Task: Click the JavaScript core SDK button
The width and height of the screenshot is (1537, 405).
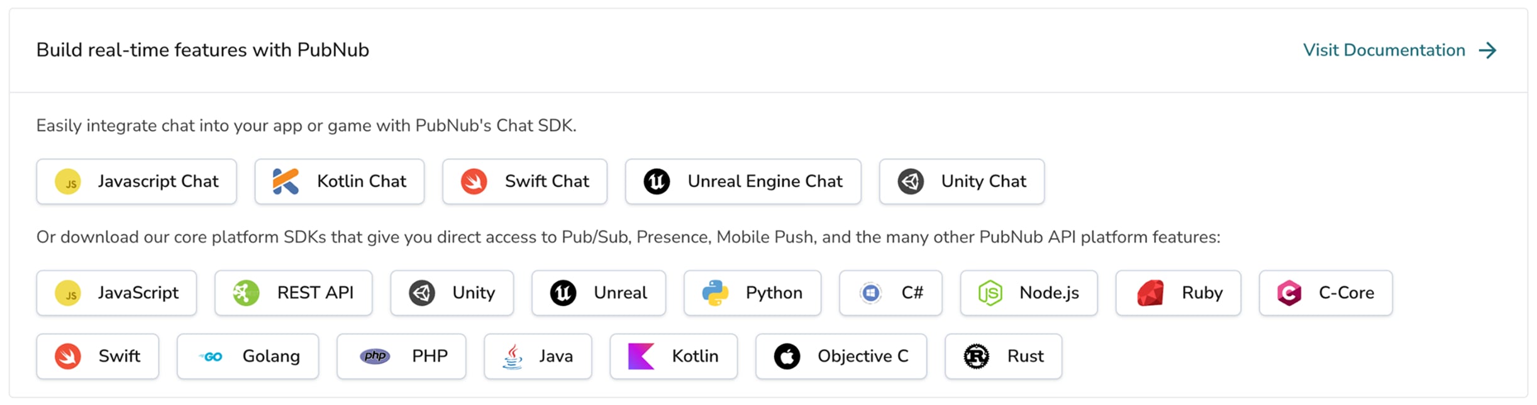Action: [116, 293]
